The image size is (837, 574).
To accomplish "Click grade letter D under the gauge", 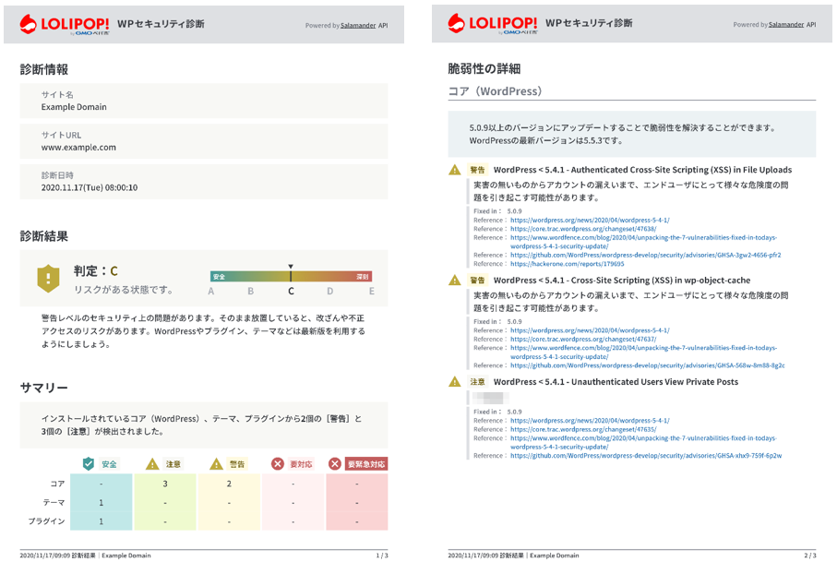I will point(329,292).
